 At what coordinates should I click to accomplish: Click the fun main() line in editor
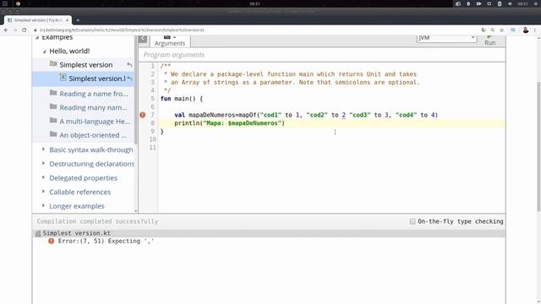pos(182,99)
